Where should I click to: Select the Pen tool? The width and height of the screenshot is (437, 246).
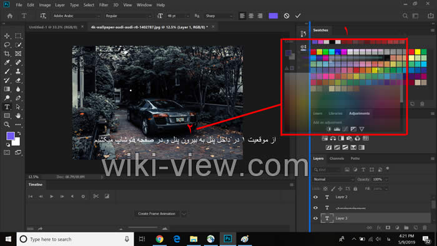[18, 98]
